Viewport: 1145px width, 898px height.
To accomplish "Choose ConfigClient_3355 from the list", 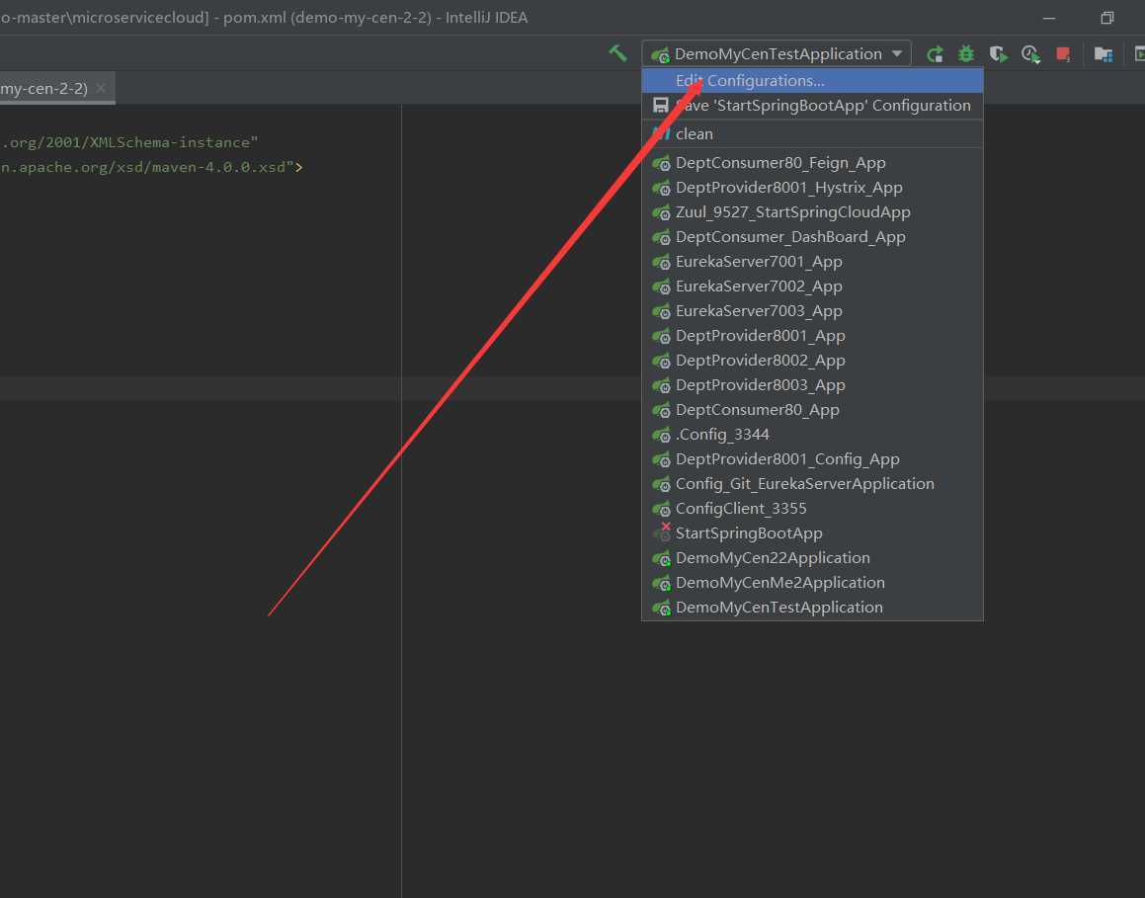I will click(x=812, y=509).
